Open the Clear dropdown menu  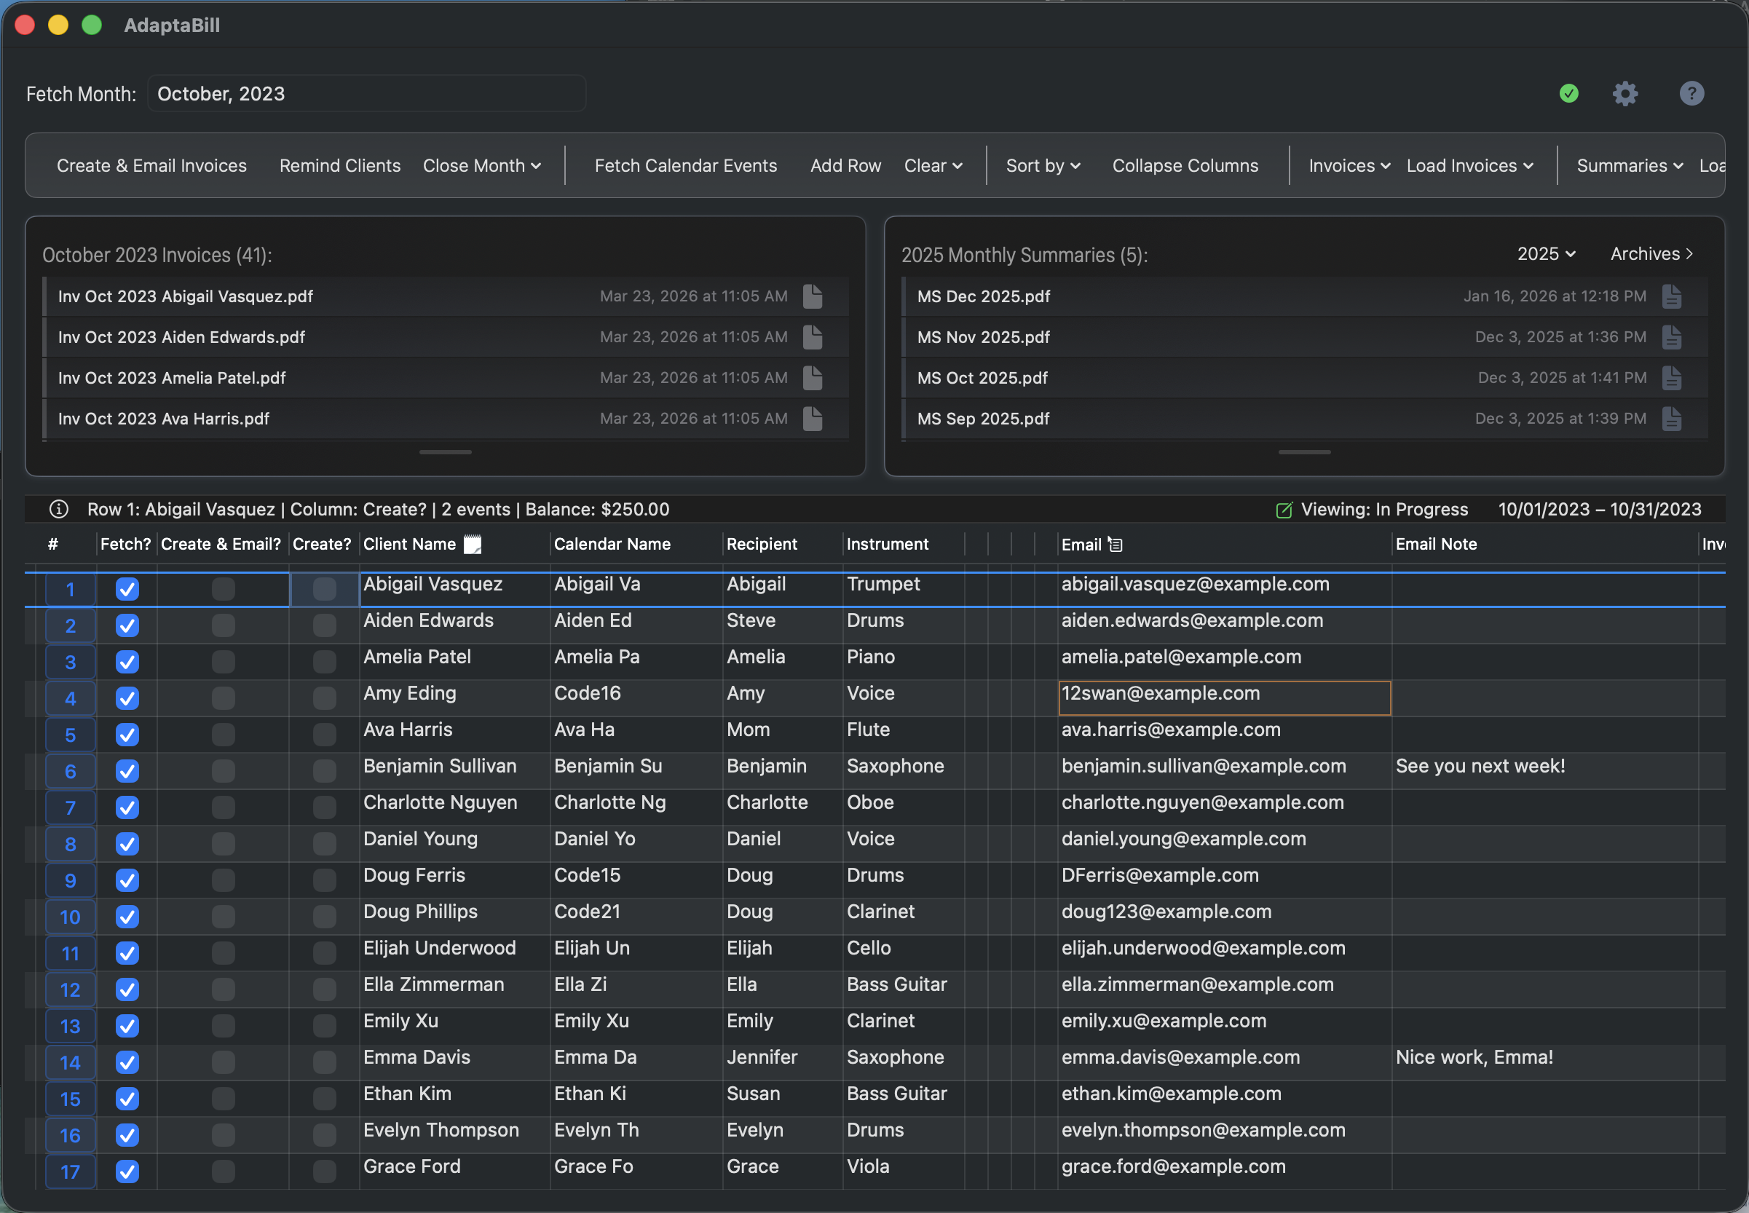click(x=933, y=166)
